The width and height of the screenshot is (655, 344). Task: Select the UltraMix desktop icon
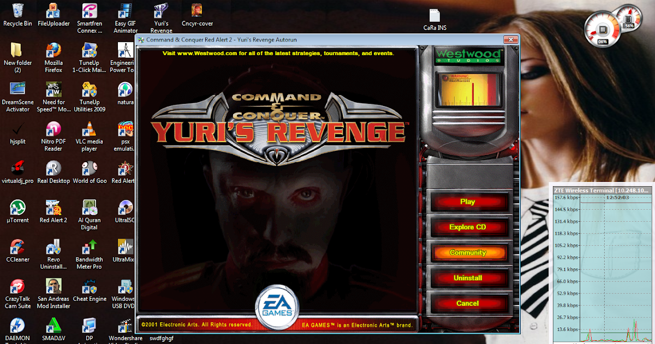click(x=124, y=251)
